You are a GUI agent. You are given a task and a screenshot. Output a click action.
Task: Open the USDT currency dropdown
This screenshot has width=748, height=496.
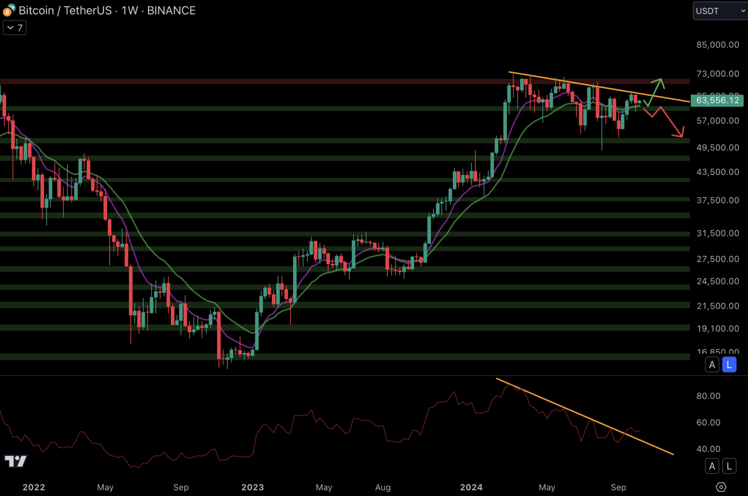tap(719, 11)
